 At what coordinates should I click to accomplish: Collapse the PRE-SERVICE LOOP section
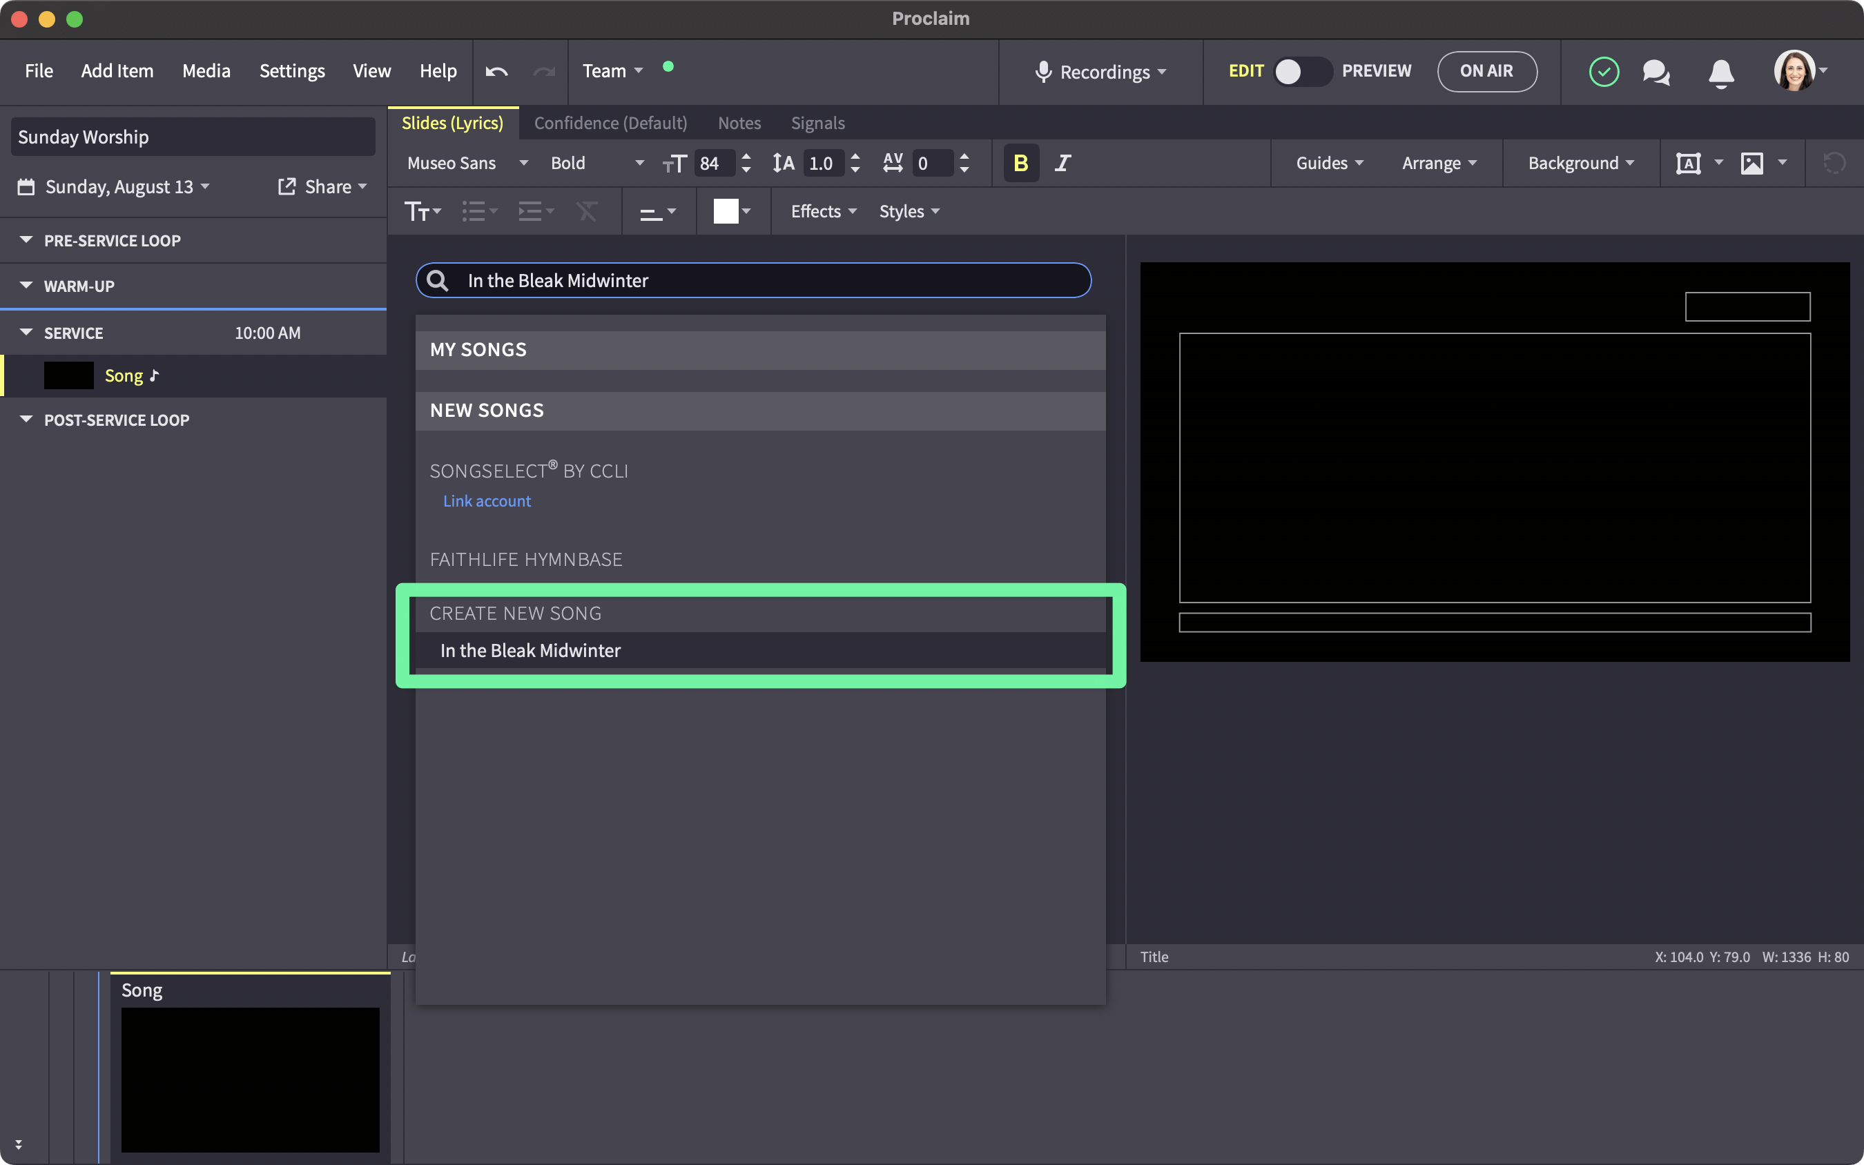pyautogui.click(x=26, y=239)
